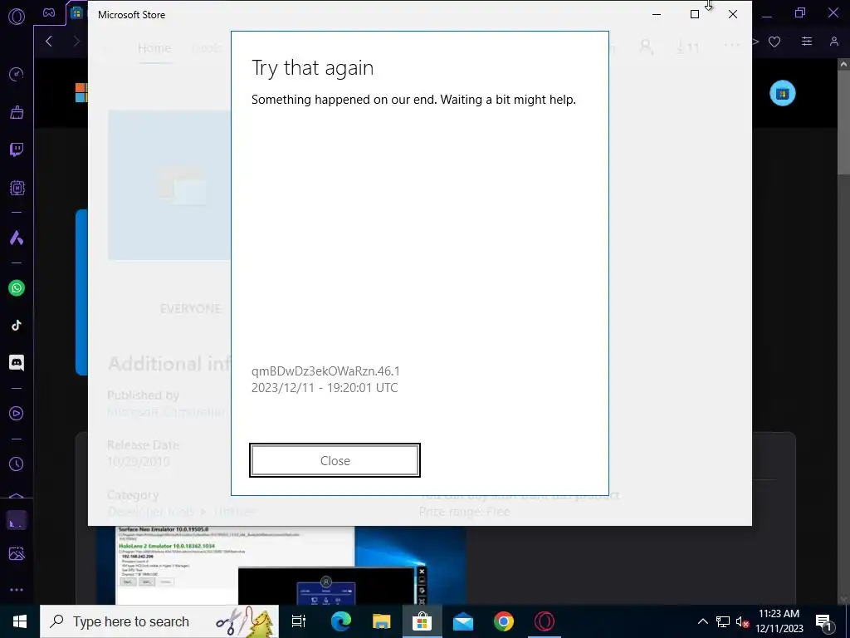Screen dimensions: 850x638
Task: Switch to the Home tab in Microsoft Store
Action: [x=154, y=48]
